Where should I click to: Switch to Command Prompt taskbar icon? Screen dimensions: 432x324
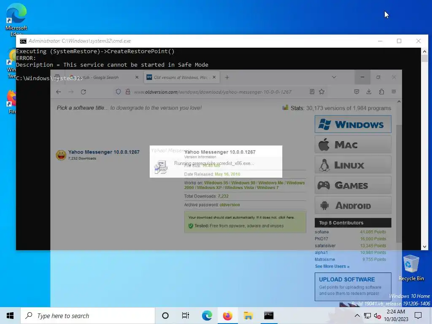tap(269, 316)
